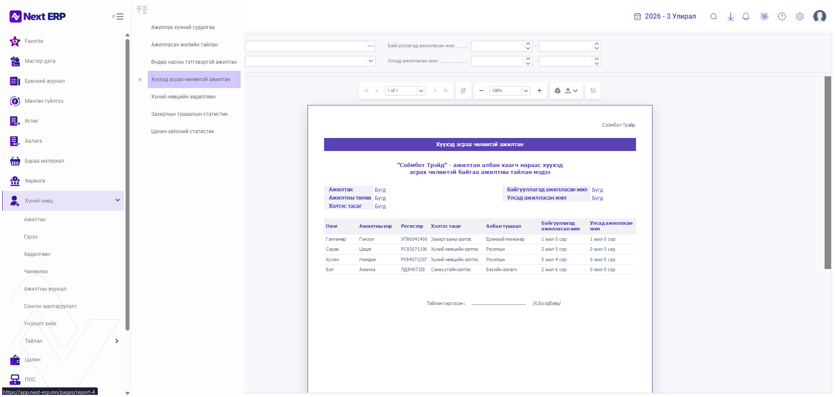
Task: Open Ажилтан under Хүний нөөц
Action: click(35, 220)
